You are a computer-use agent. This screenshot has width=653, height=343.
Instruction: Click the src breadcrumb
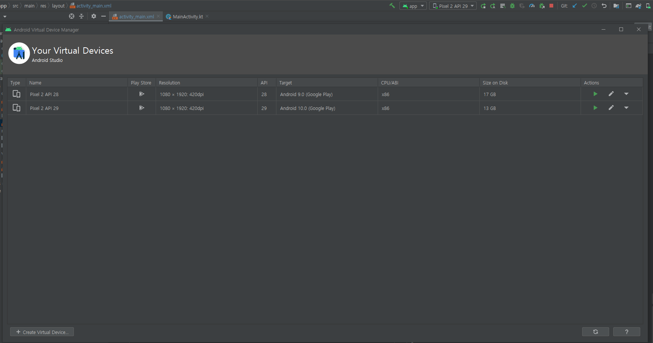coord(15,6)
